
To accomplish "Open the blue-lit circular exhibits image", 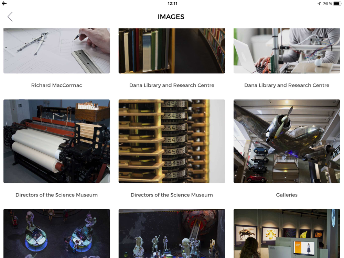I will pyautogui.click(x=57, y=234).
